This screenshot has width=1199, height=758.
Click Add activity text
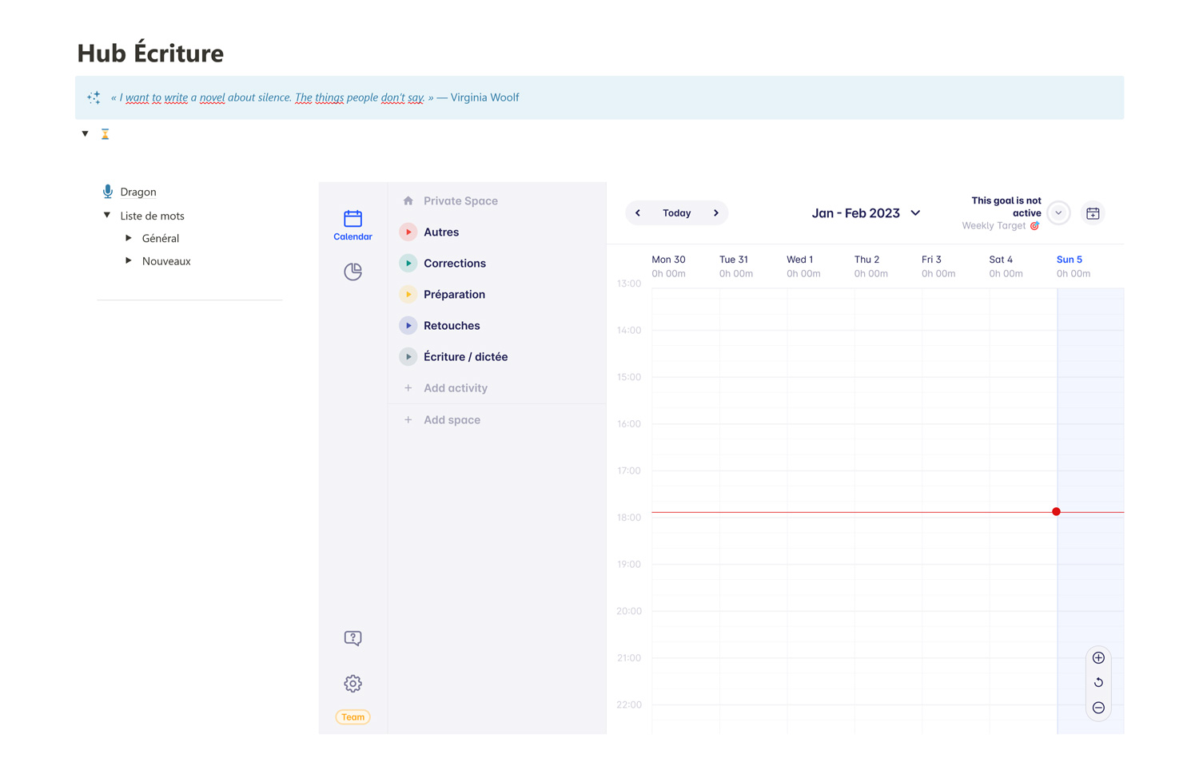click(x=456, y=388)
